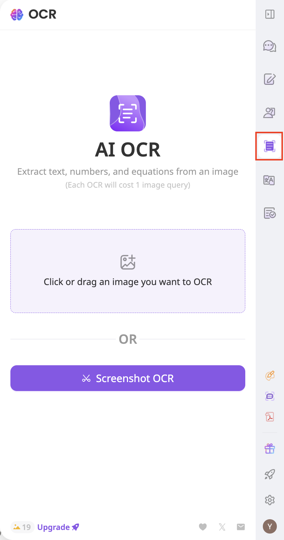Click the Upgrade link
This screenshot has height=540, width=284.
(53, 527)
